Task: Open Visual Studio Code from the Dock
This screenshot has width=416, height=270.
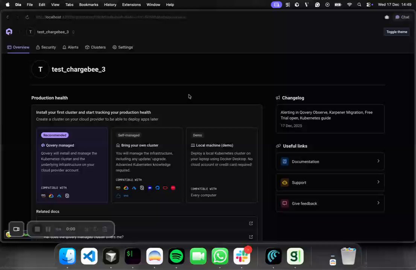Action: pyautogui.click(x=89, y=256)
